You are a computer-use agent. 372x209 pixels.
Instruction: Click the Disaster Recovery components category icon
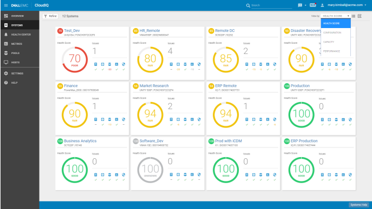(322, 64)
